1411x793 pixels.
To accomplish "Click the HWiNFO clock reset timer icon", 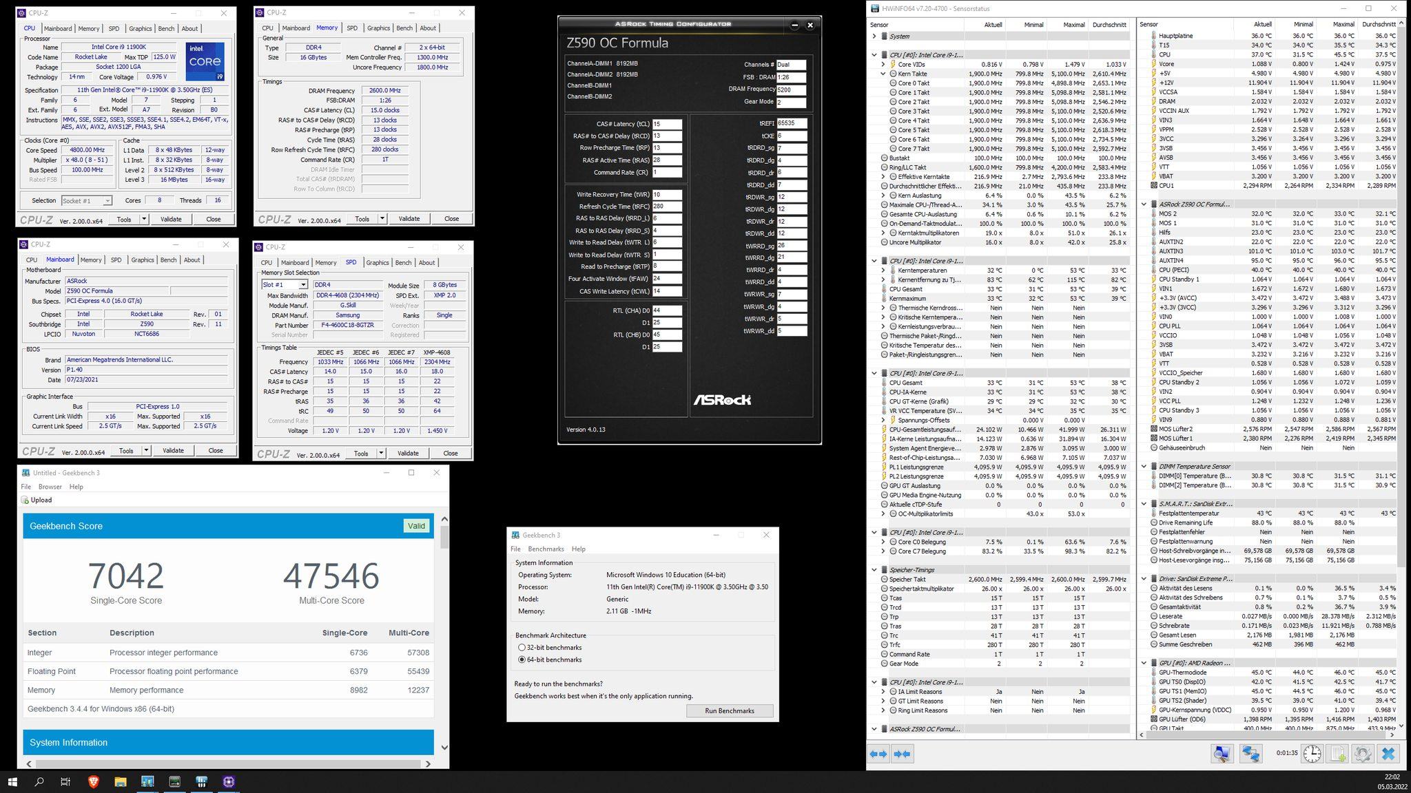I will pyautogui.click(x=1312, y=753).
